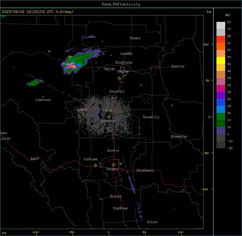The width and height of the screenshot is (242, 236).
Task: Click the white plus marker west of Drumheller
Action: coord(172,105)
